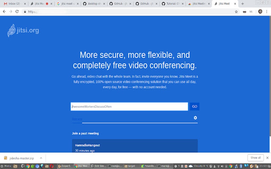The height and width of the screenshot is (169, 271).
Task: Switch to the GitHub browser tab
Action: click(x=118, y=4)
